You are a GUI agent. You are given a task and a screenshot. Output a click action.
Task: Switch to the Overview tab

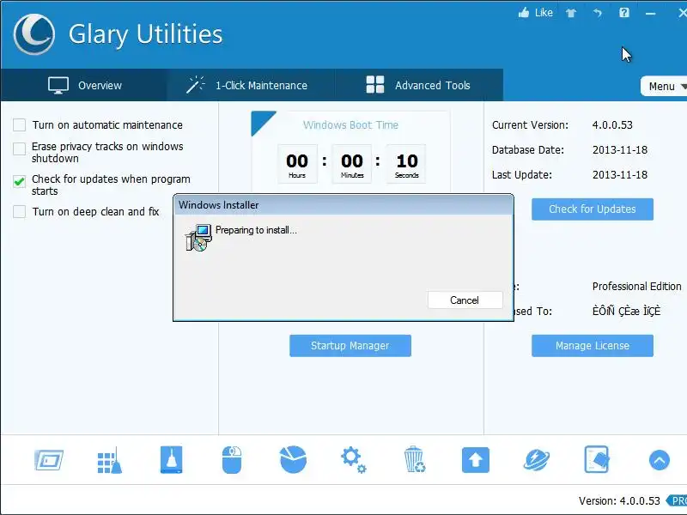click(83, 85)
